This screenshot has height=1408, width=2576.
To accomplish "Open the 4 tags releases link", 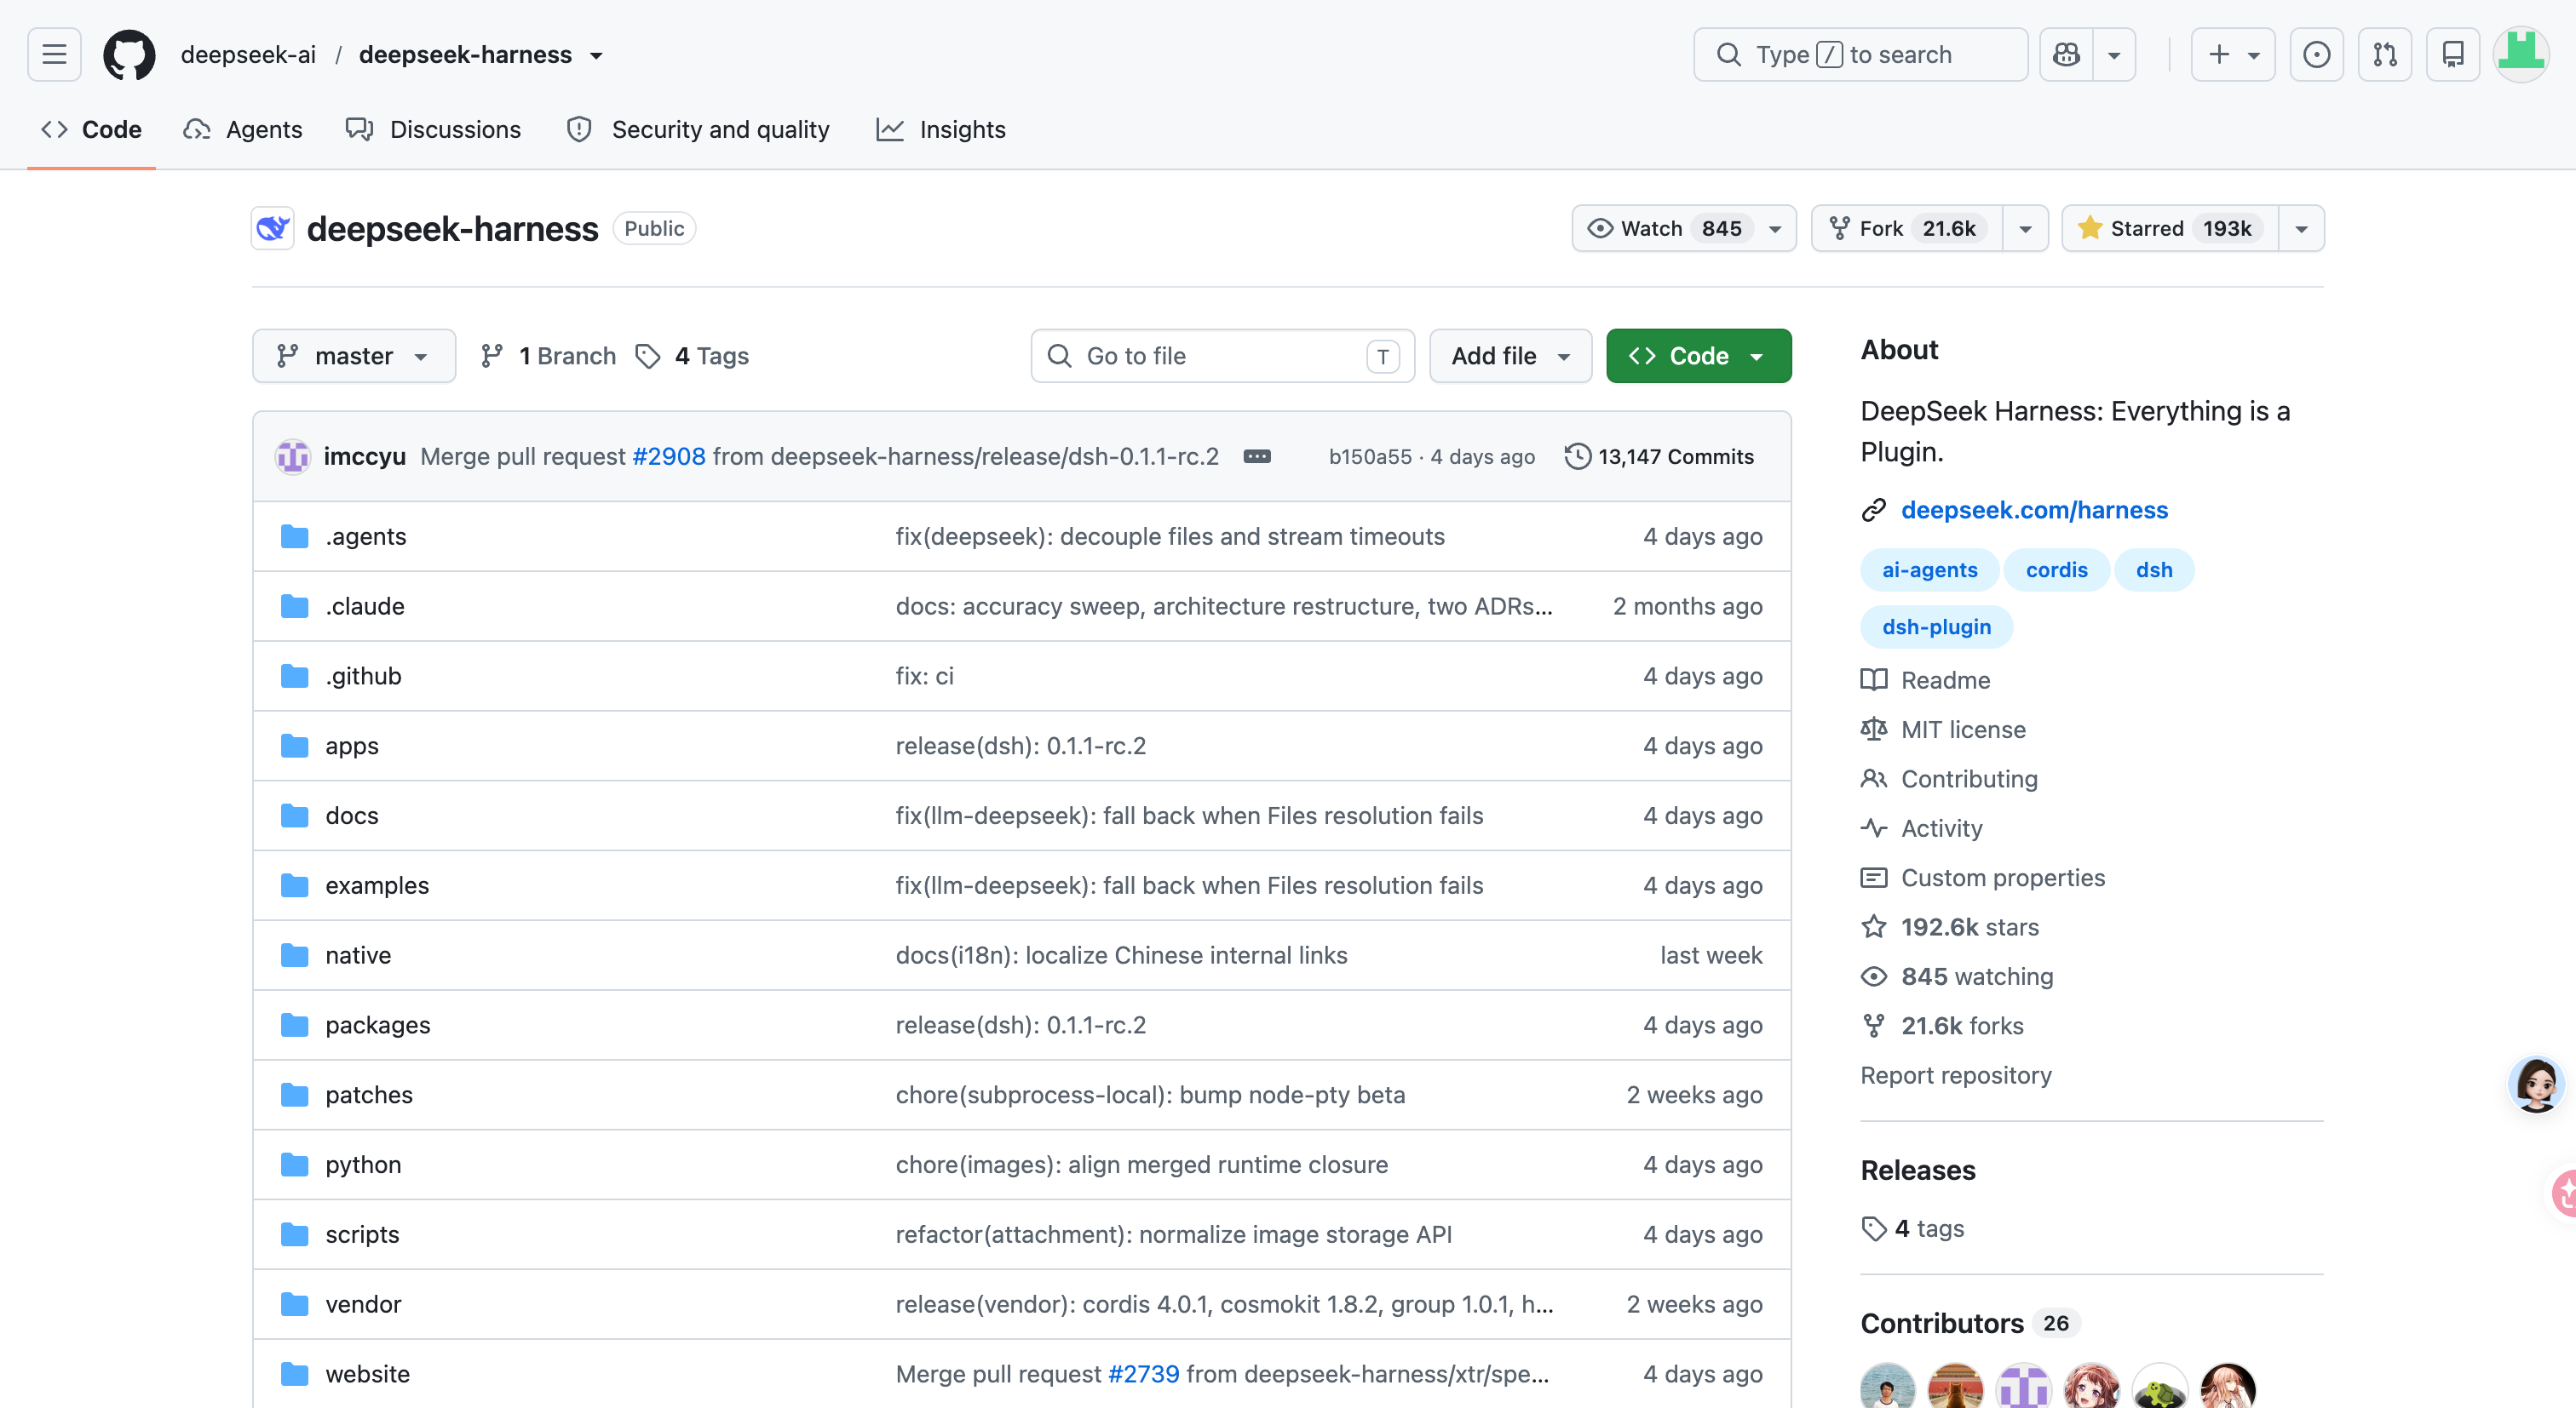I will pos(1913,1228).
